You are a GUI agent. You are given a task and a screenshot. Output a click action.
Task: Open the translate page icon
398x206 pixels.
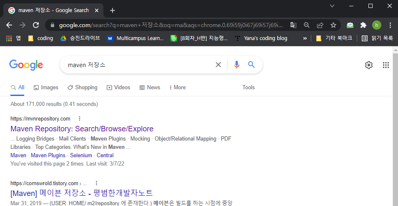click(x=293, y=25)
